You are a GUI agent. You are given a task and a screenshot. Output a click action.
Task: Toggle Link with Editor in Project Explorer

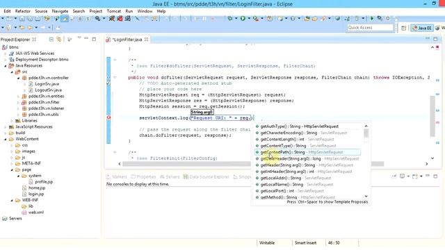58,40
